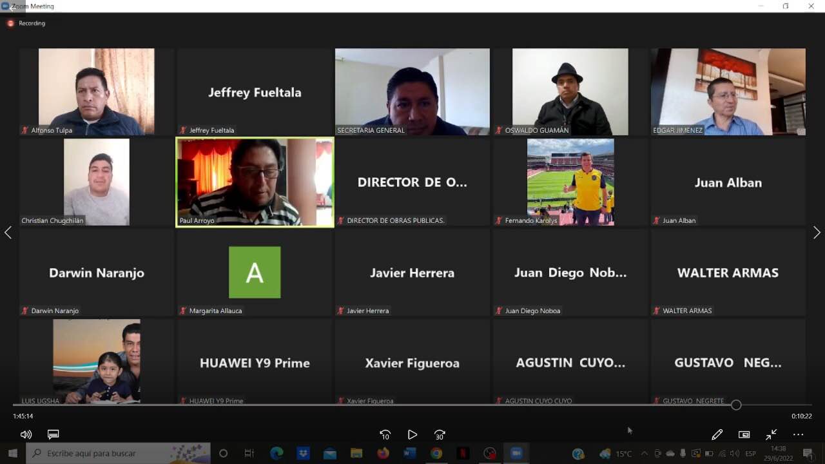
Task: Open Google Chrome from the taskbar
Action: point(436,454)
